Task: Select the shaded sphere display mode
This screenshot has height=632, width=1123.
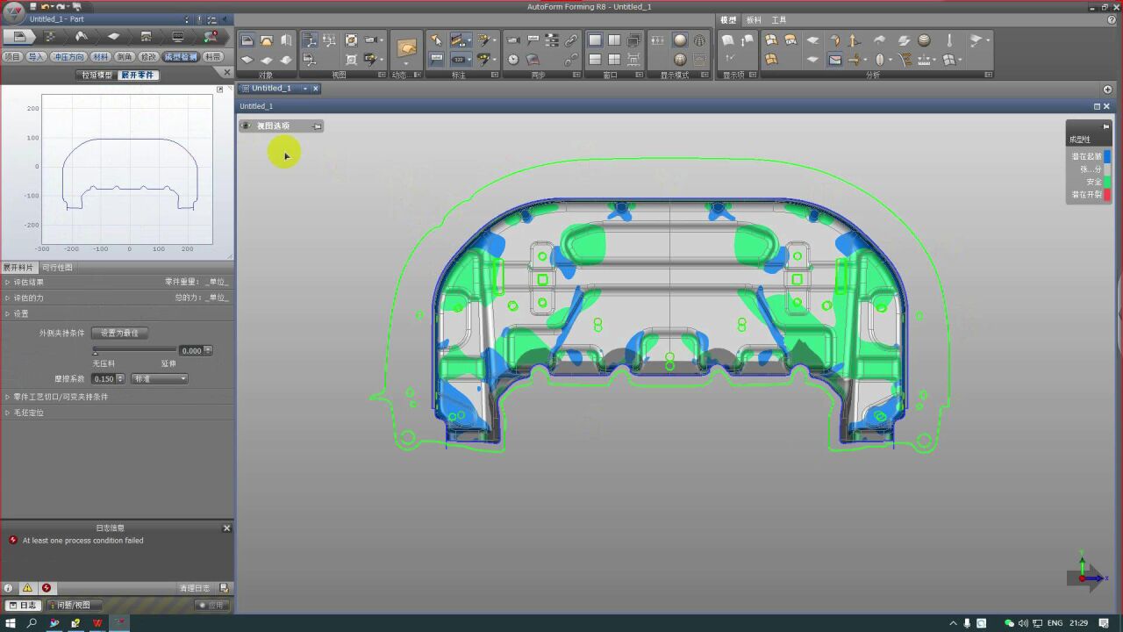Action: coord(680,40)
